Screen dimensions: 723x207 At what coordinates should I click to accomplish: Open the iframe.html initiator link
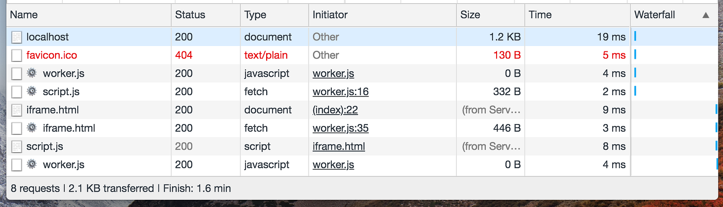pos(338,147)
